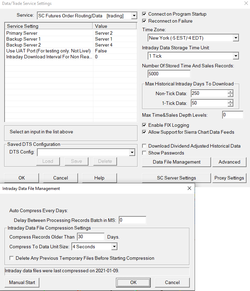This screenshot has height=291, width=250.
Task: Cancel the Intraday Data File Management dialog
Action: point(172,282)
